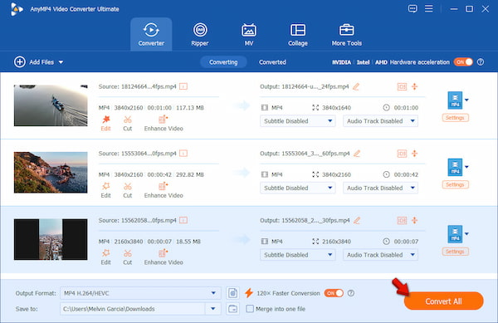Open the hamburger menu in title bar

click(x=429, y=8)
